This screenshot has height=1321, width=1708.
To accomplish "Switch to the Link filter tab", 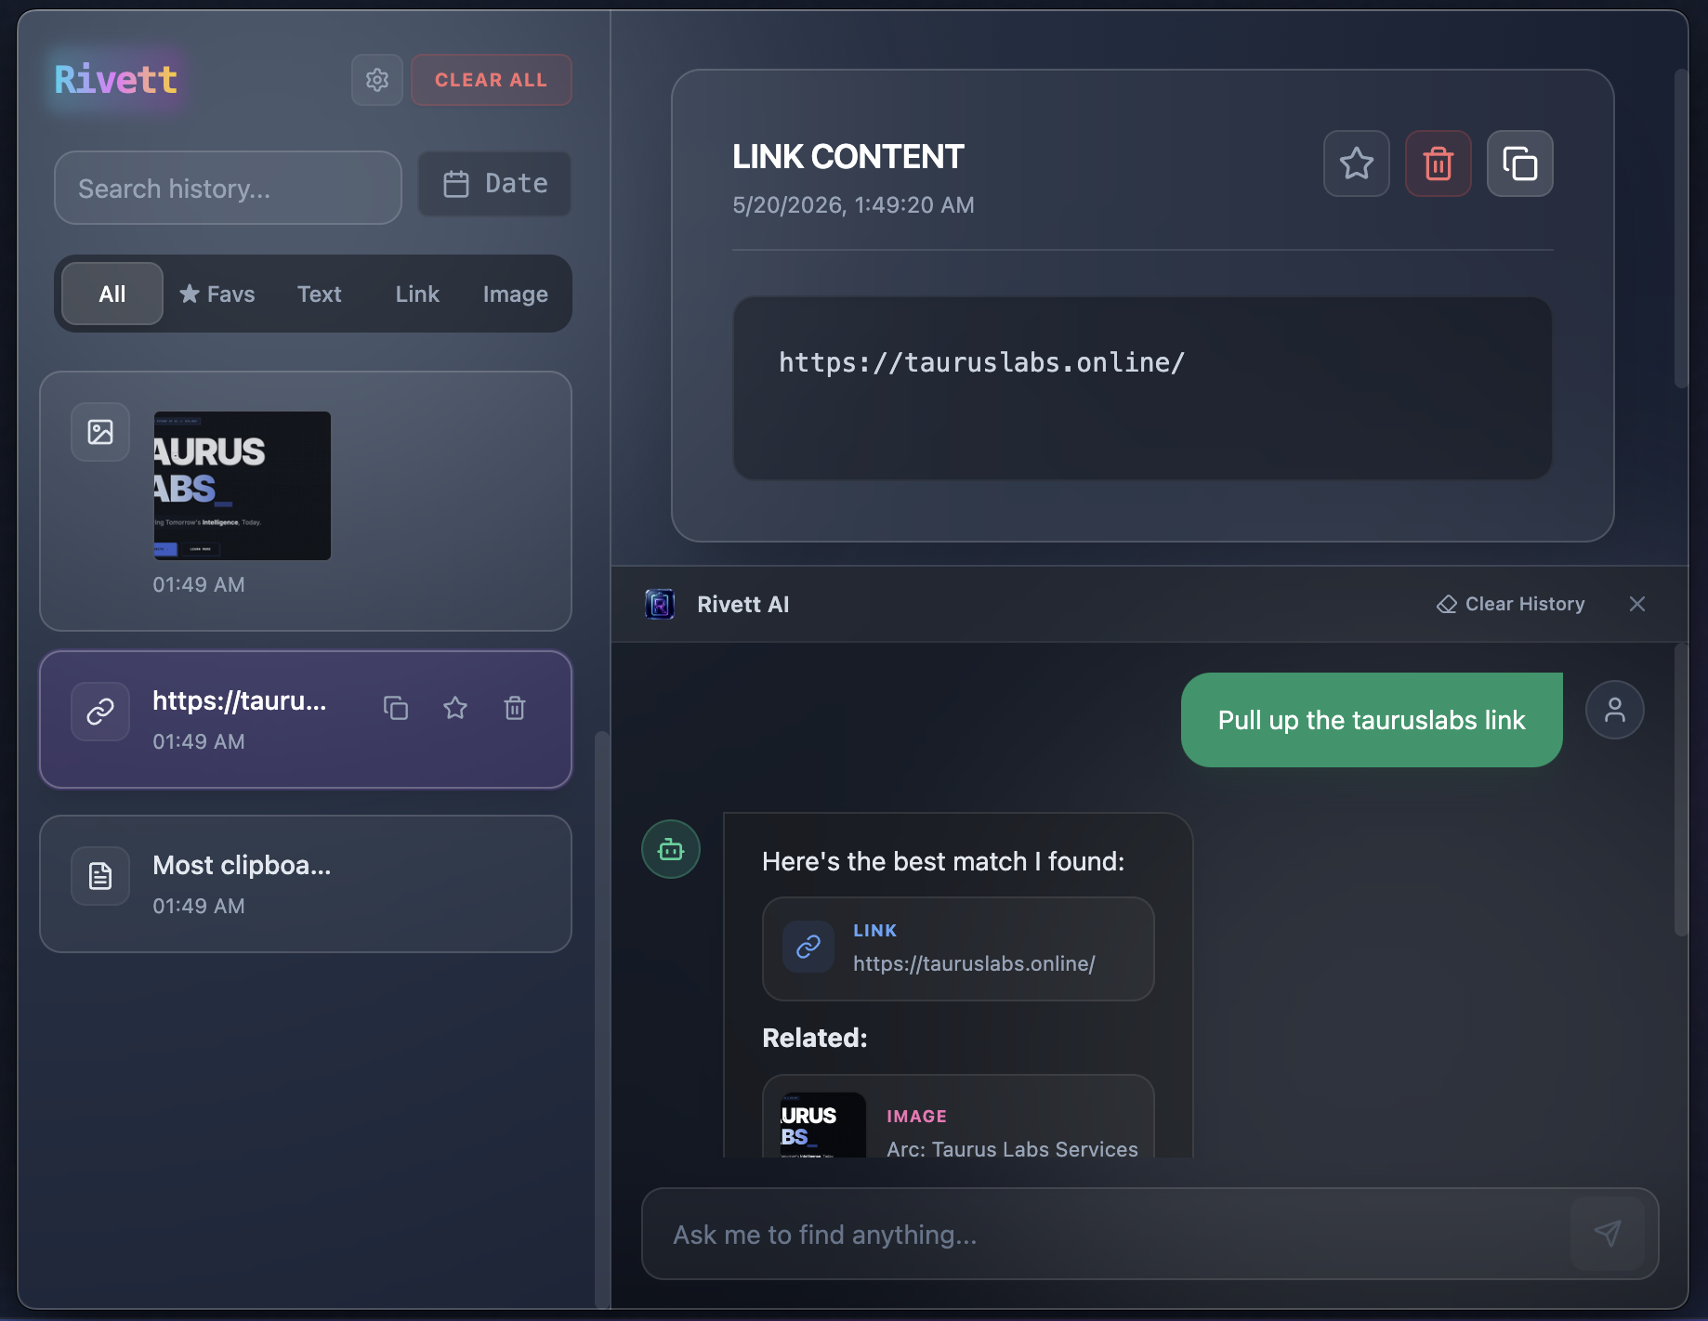I will (417, 294).
